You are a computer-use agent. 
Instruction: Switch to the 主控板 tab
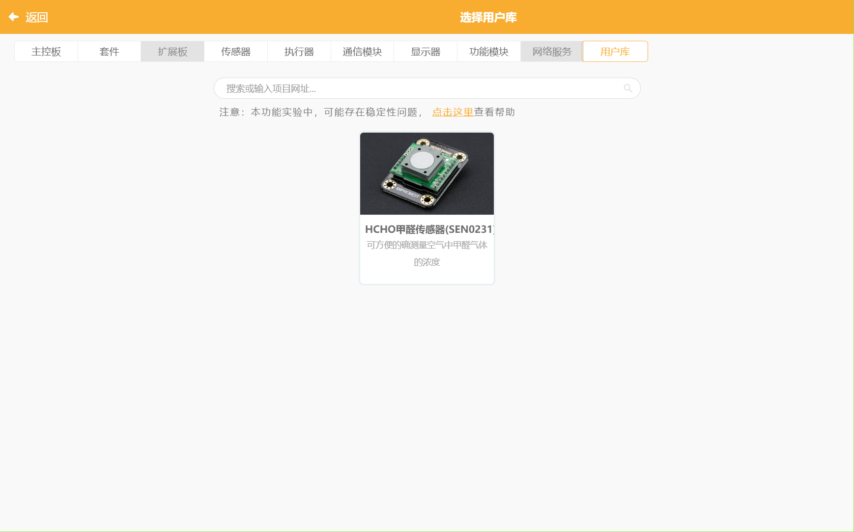(46, 52)
